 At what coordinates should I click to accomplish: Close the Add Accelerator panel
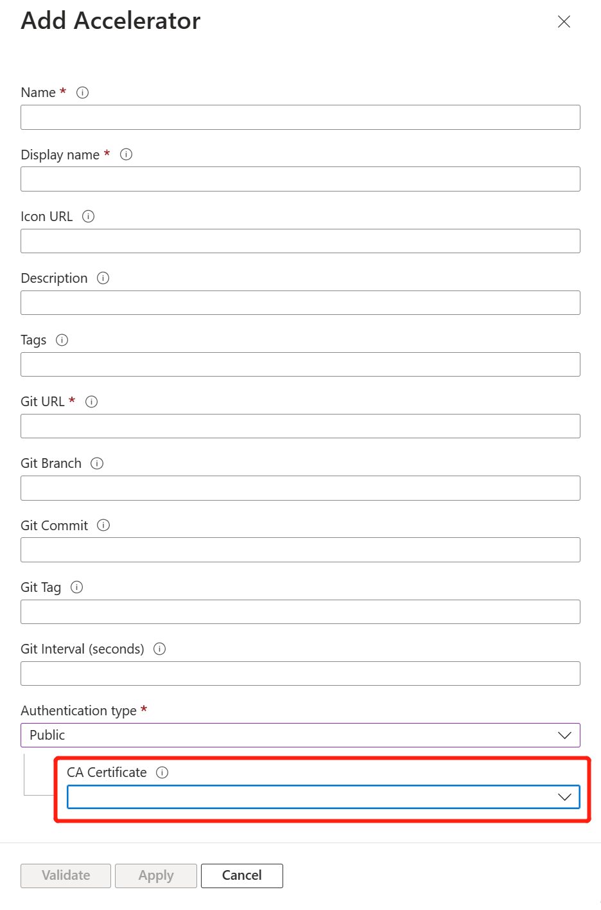point(564,22)
